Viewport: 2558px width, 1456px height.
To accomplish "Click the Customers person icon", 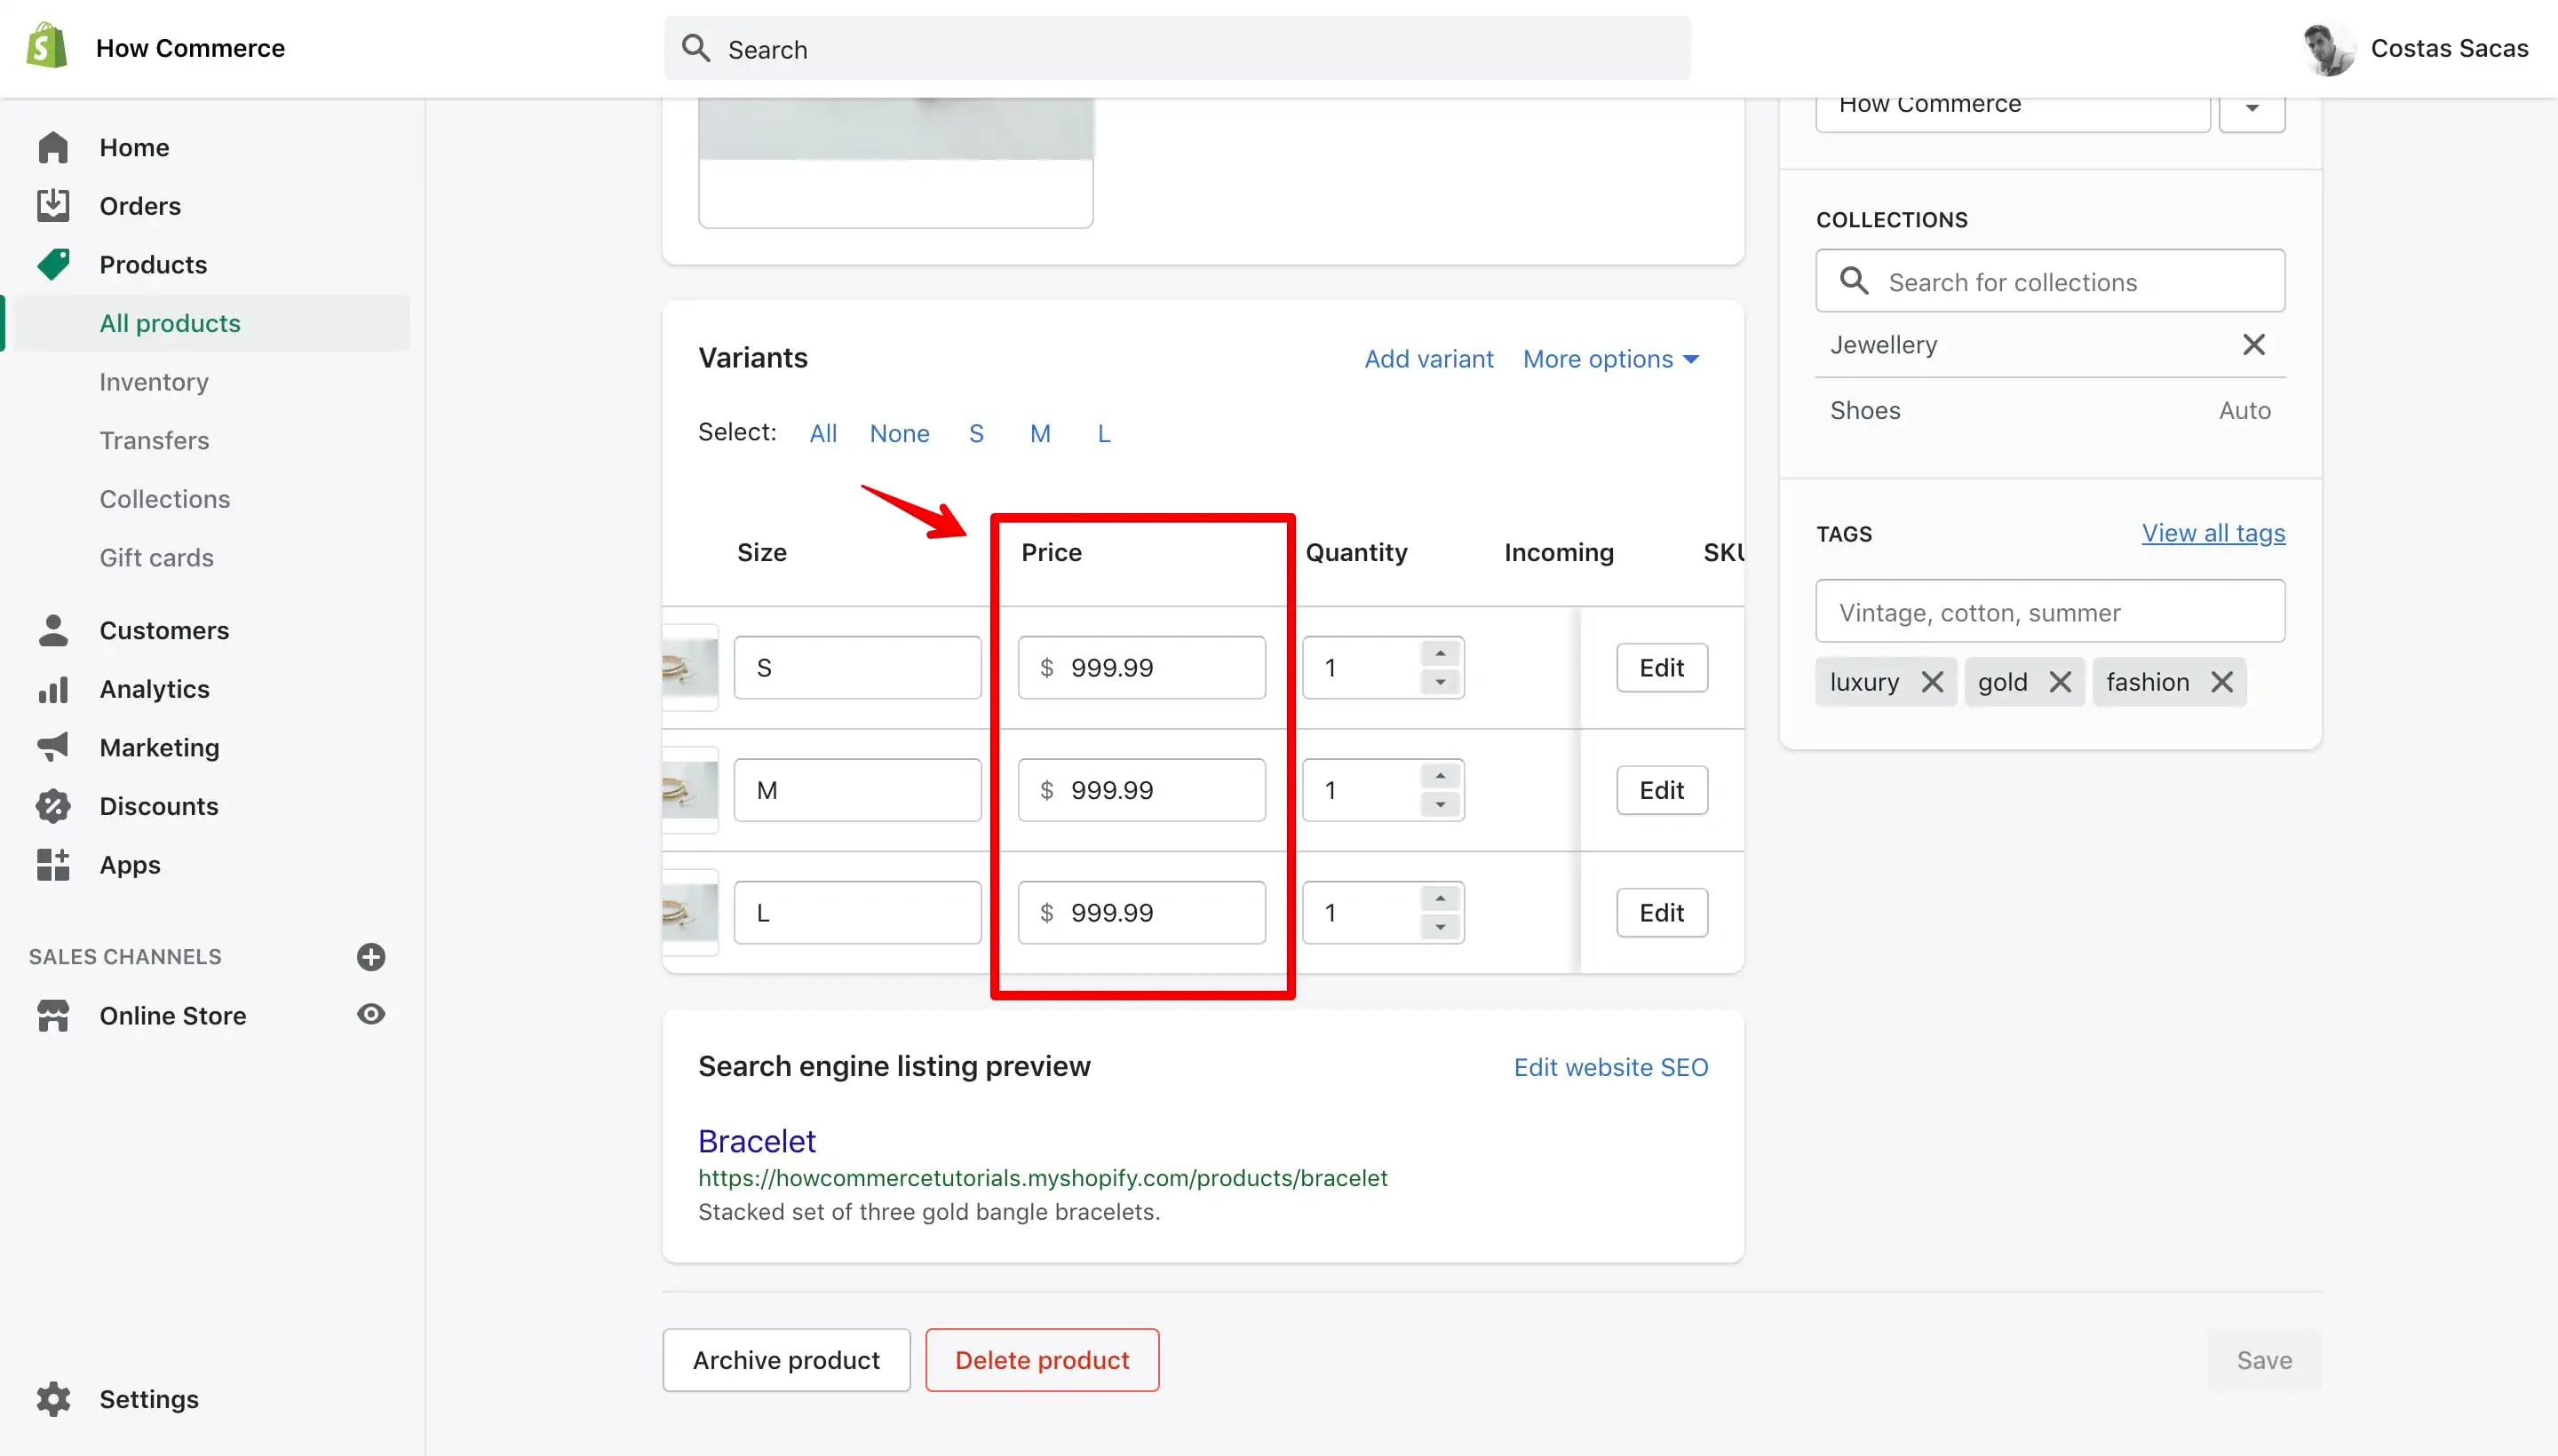I will pyautogui.click(x=53, y=630).
